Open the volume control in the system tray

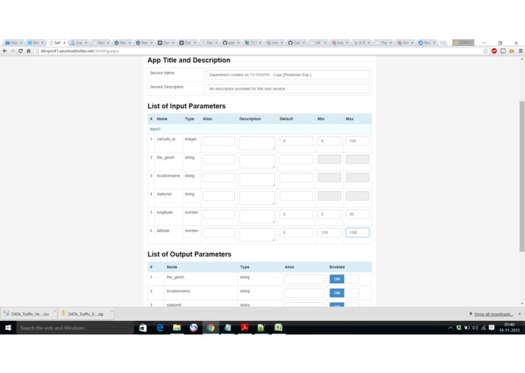coord(475,328)
